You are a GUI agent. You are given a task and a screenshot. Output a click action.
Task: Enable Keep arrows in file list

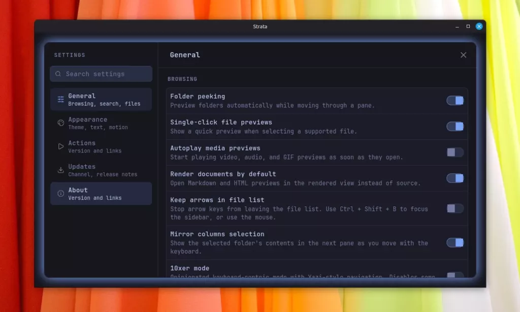click(x=455, y=208)
